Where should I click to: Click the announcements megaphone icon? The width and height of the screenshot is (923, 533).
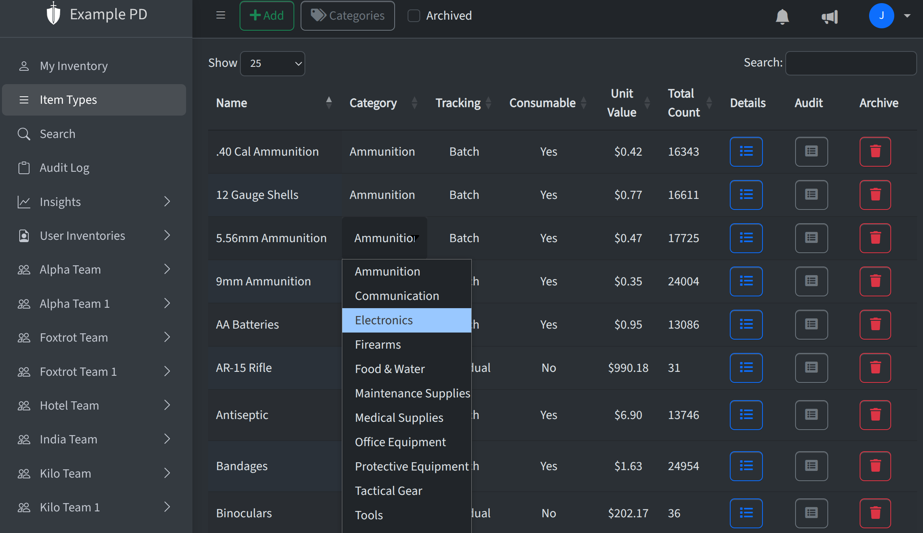[829, 16]
